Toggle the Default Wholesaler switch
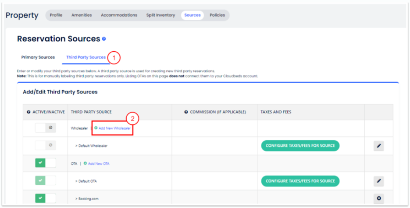Screen dimensions: 410x208 [46, 145]
